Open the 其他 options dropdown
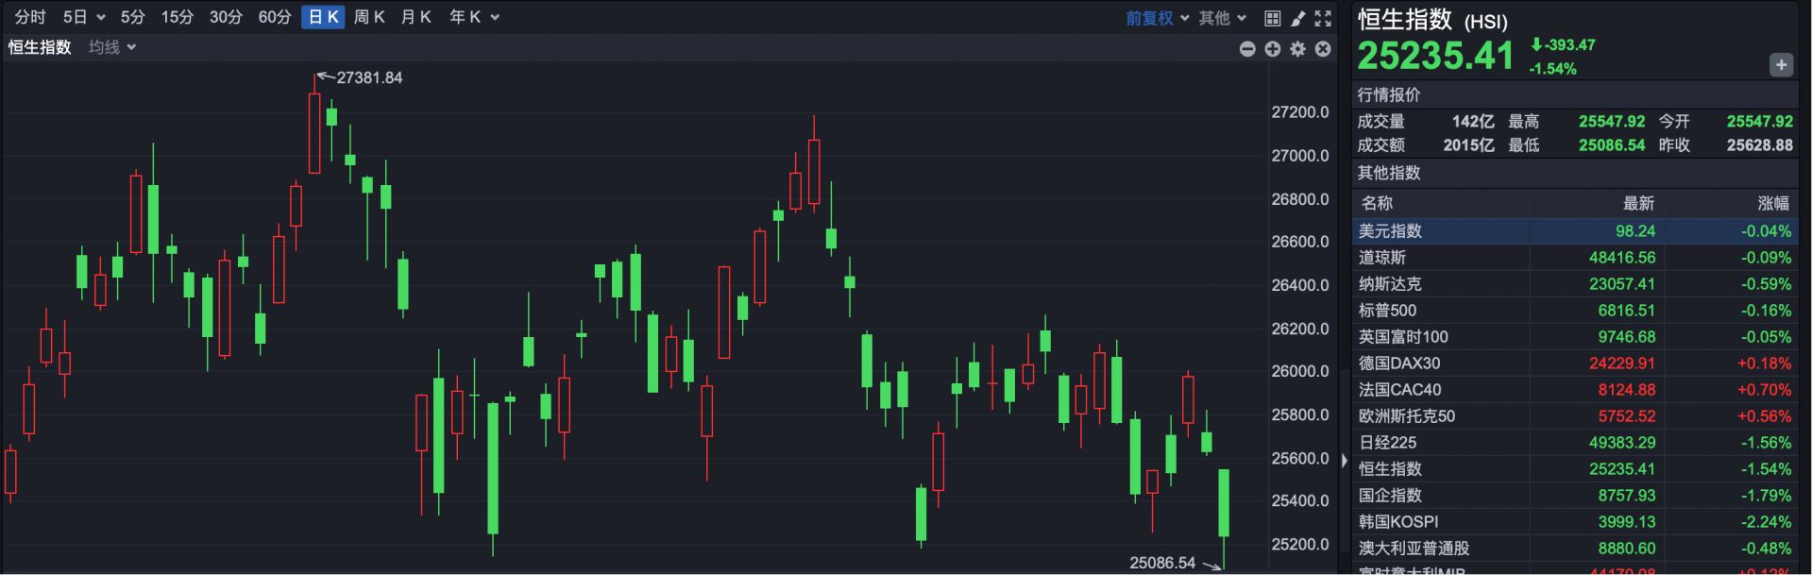Viewport: 1812px width, 575px height. coord(1222,18)
